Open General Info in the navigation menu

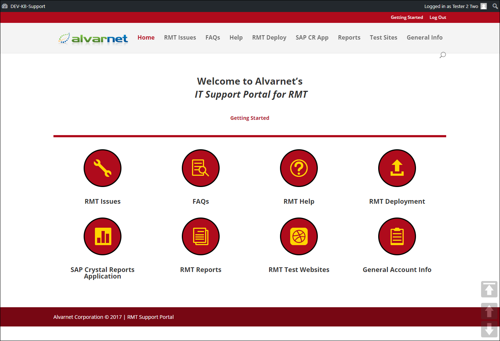click(425, 37)
